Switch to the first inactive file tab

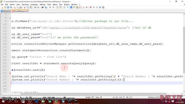(6, 11)
